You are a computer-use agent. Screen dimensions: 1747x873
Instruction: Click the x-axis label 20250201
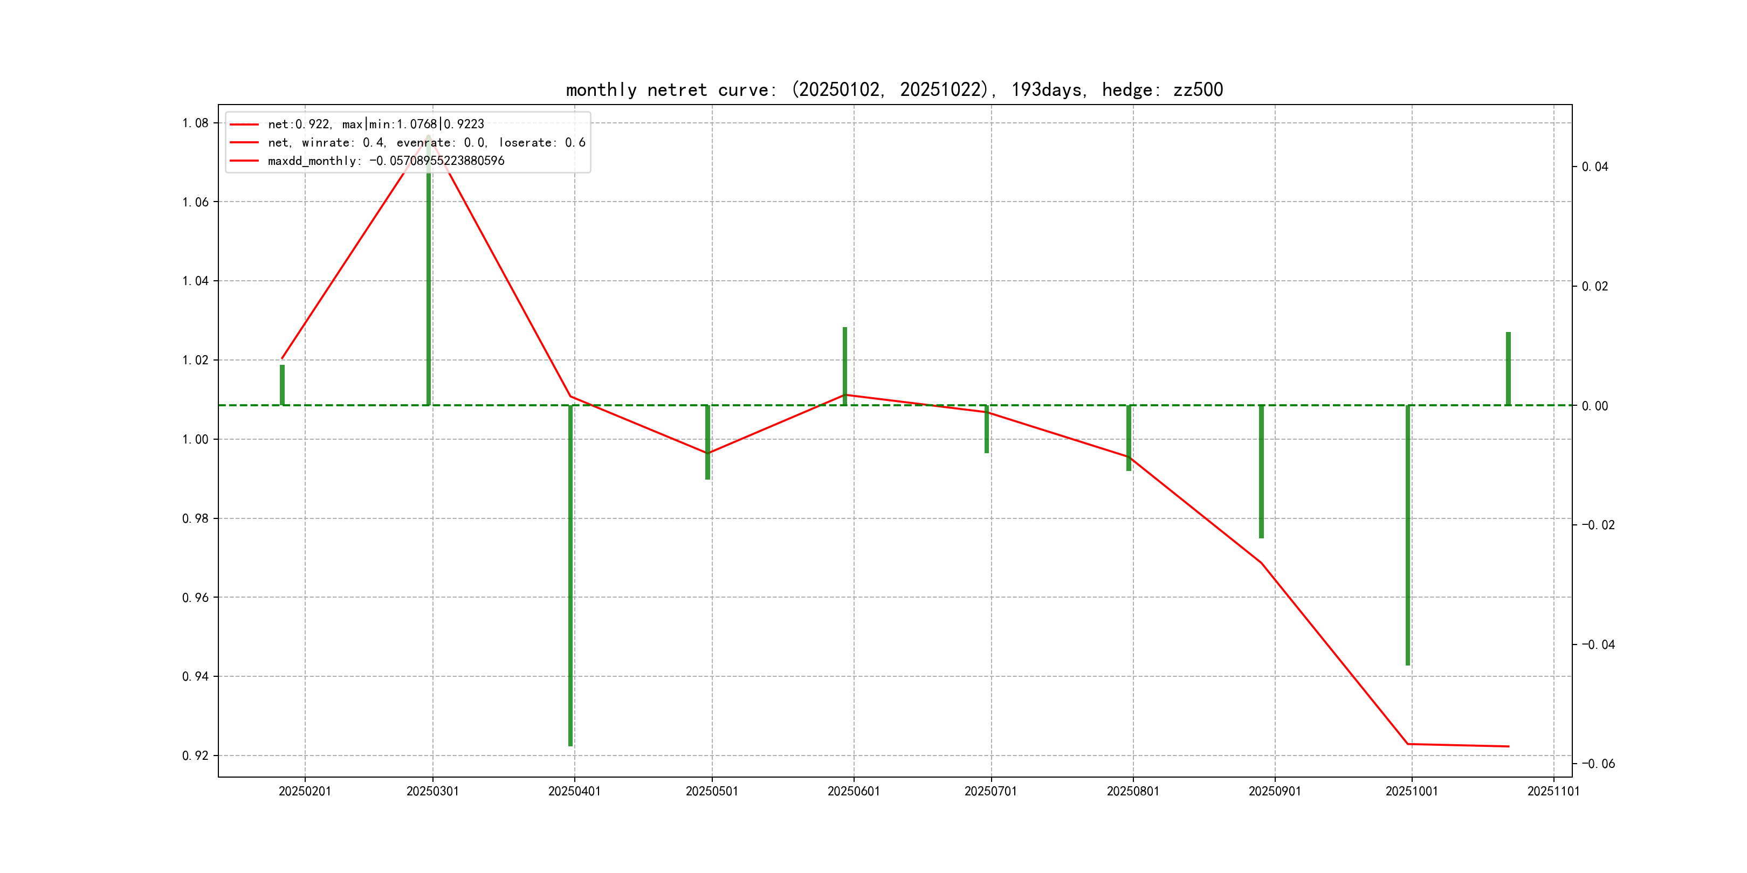[x=305, y=791]
